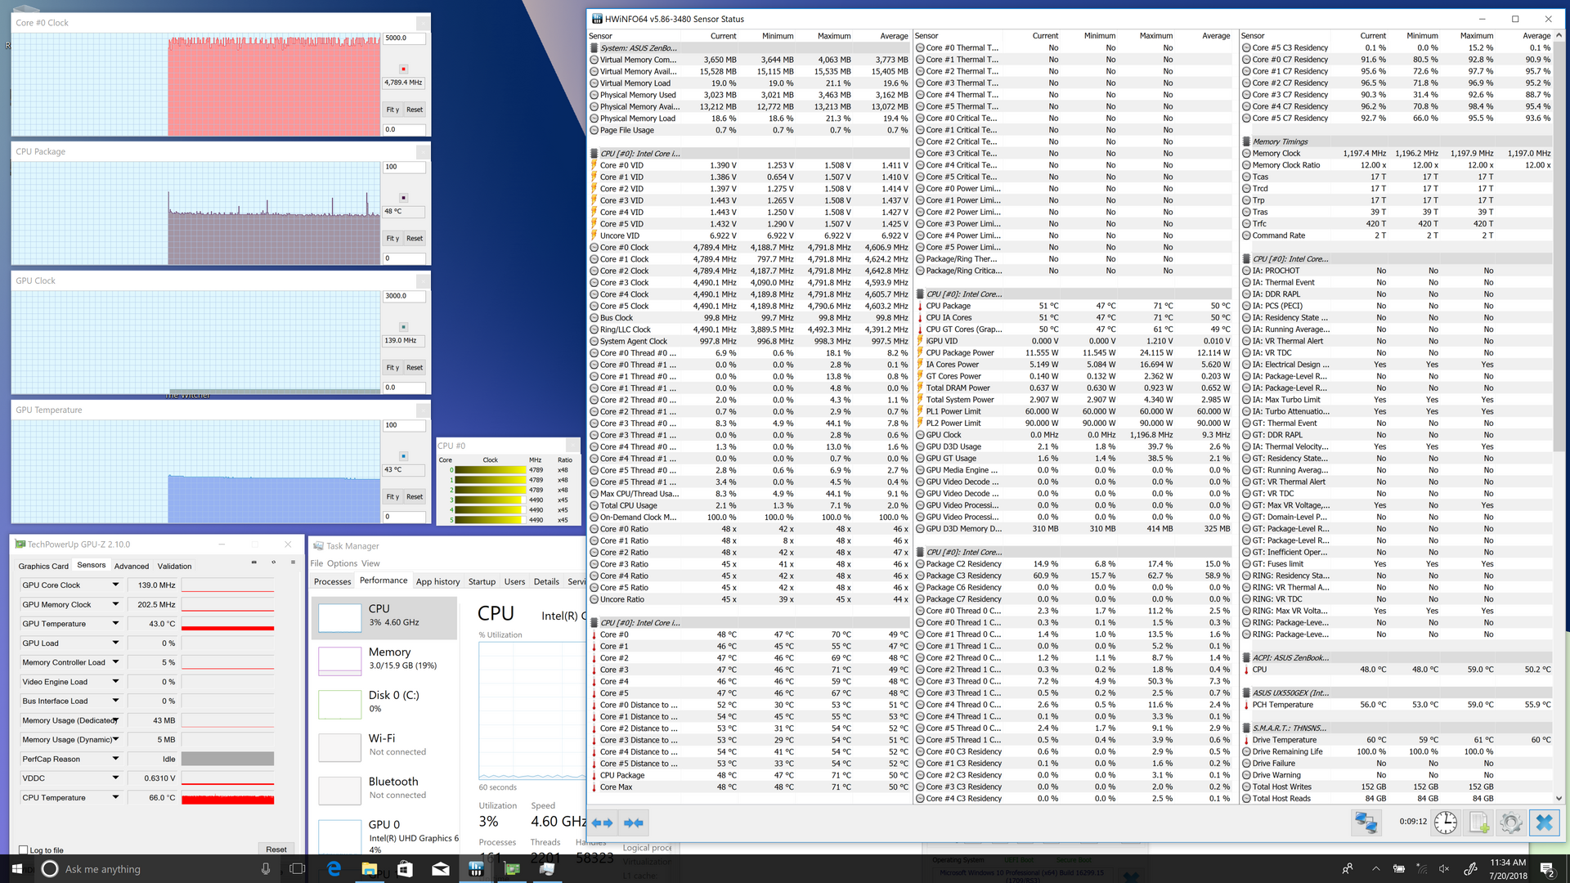
Task: Enable Log to file checkbox
Action: tap(24, 850)
